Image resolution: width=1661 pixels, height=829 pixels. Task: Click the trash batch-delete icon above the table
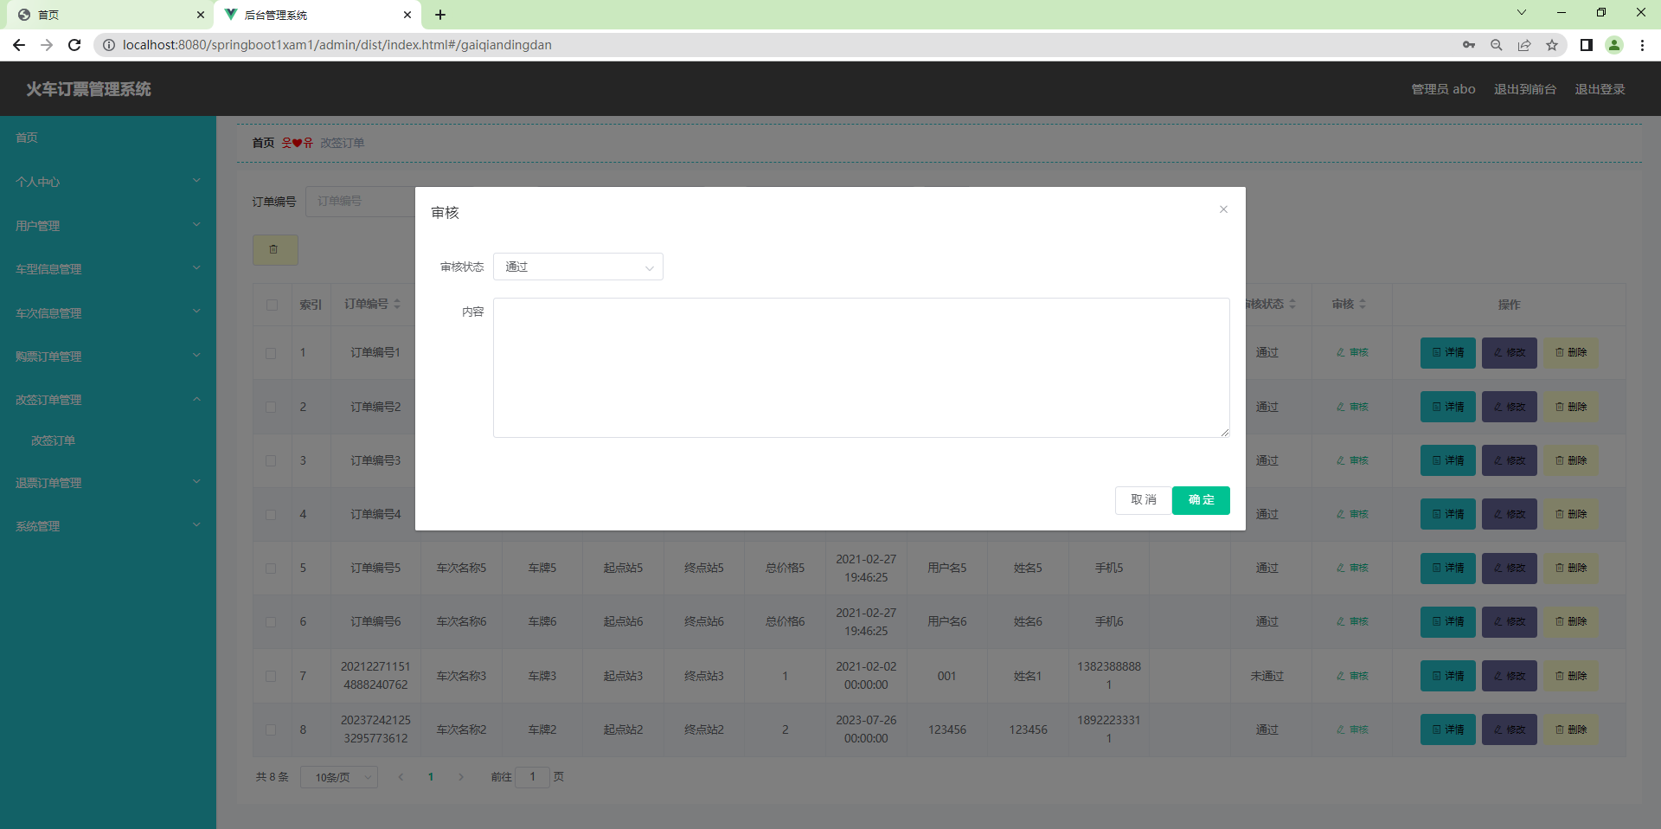tap(274, 250)
